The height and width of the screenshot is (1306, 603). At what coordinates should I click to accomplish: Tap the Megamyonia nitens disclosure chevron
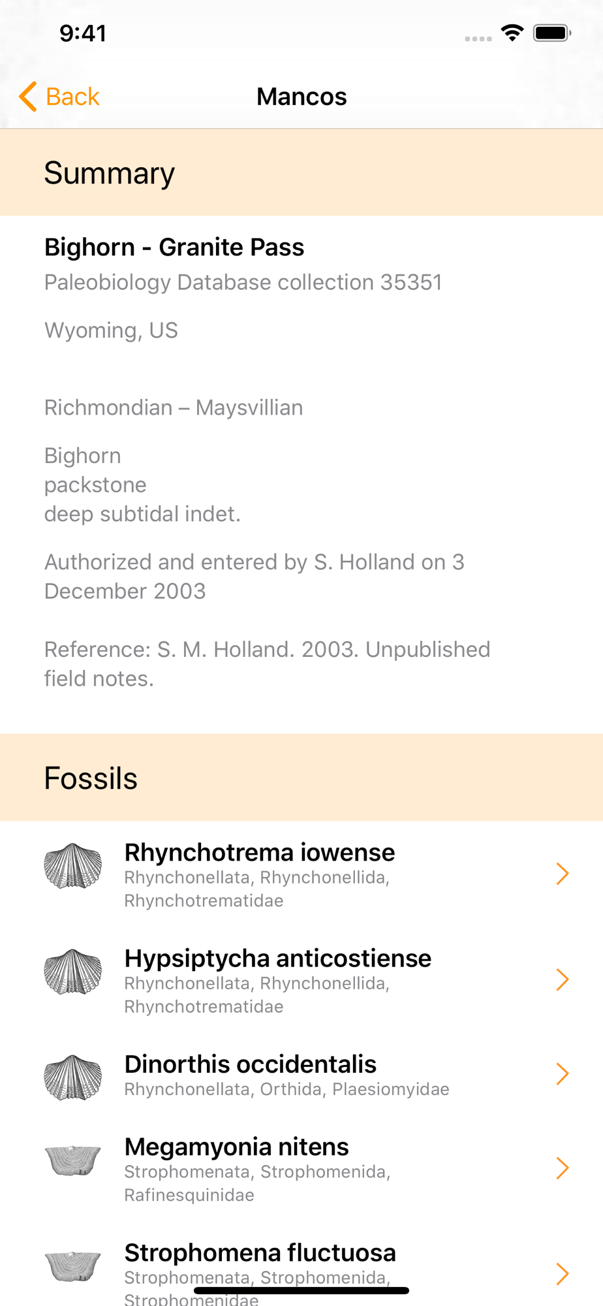562,1168
